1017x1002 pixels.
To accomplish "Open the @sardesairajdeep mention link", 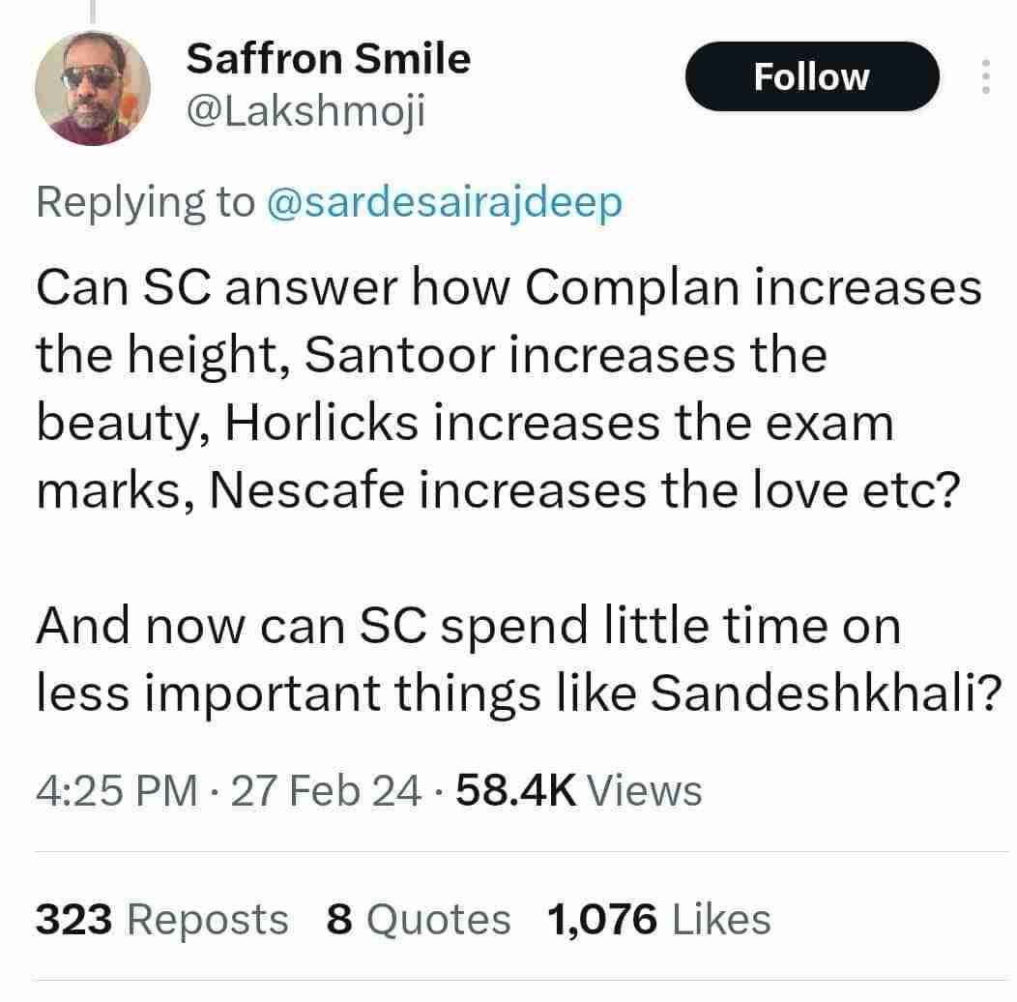I will click(444, 202).
